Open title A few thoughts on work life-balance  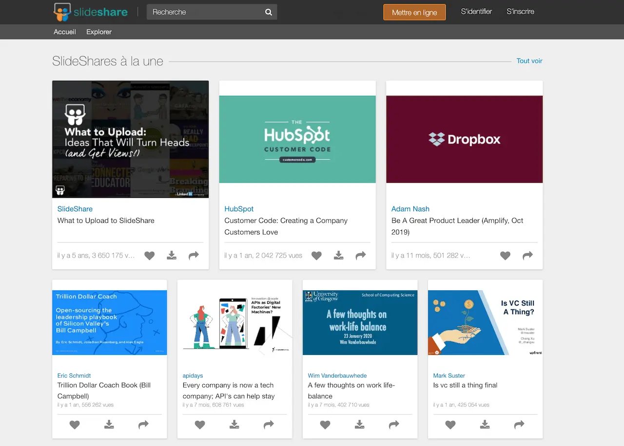coord(351,390)
